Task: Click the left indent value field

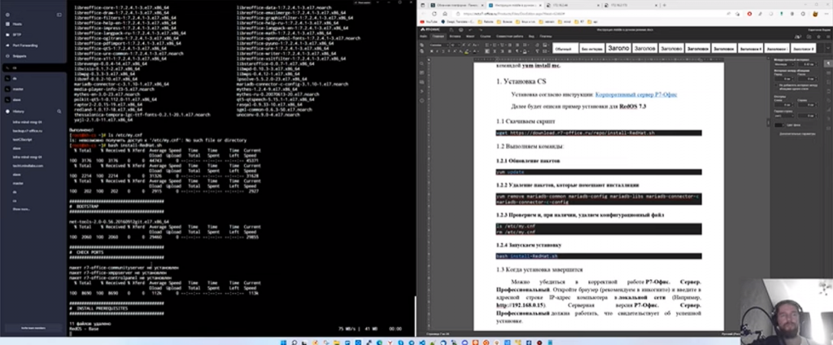Action: tap(785, 105)
